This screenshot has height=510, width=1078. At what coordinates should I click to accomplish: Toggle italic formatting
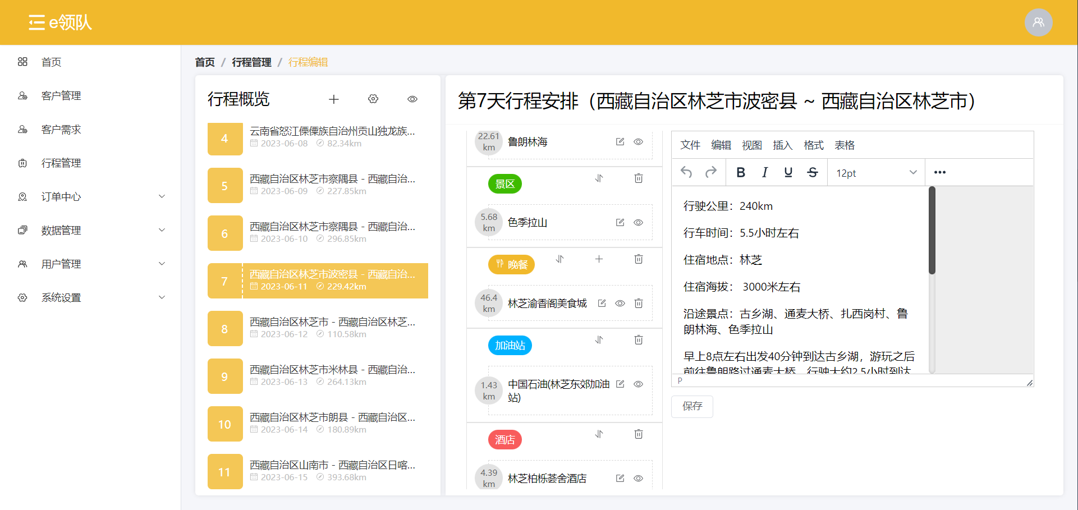click(x=765, y=172)
